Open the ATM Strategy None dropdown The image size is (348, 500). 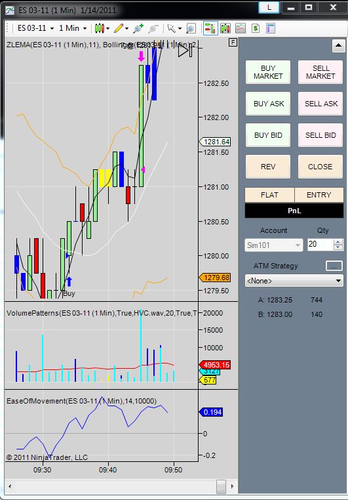tap(294, 281)
